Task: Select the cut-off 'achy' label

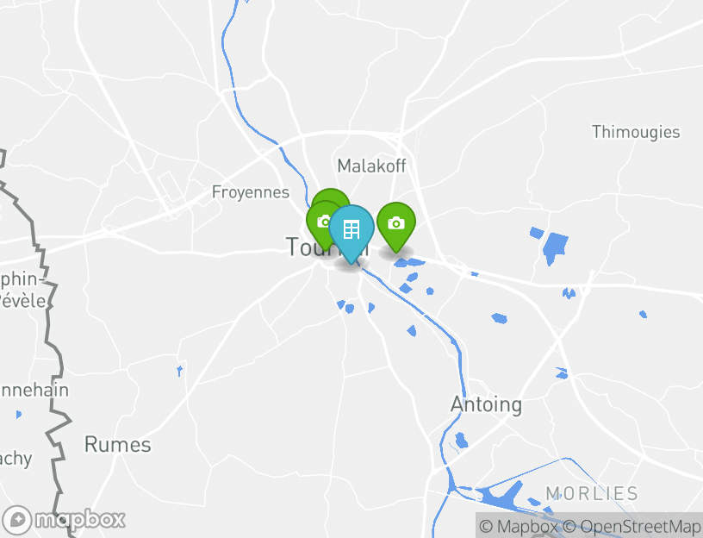Action: pos(16,459)
